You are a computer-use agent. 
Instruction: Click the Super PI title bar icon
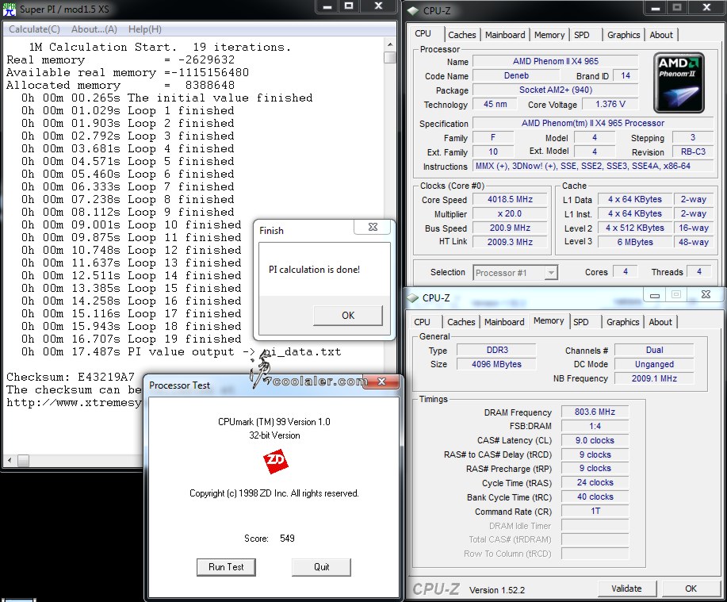coord(10,10)
